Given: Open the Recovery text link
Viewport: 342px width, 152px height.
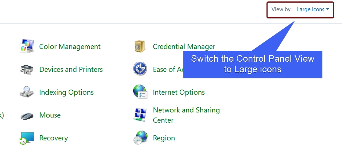Looking at the screenshot, I should (x=53, y=138).
